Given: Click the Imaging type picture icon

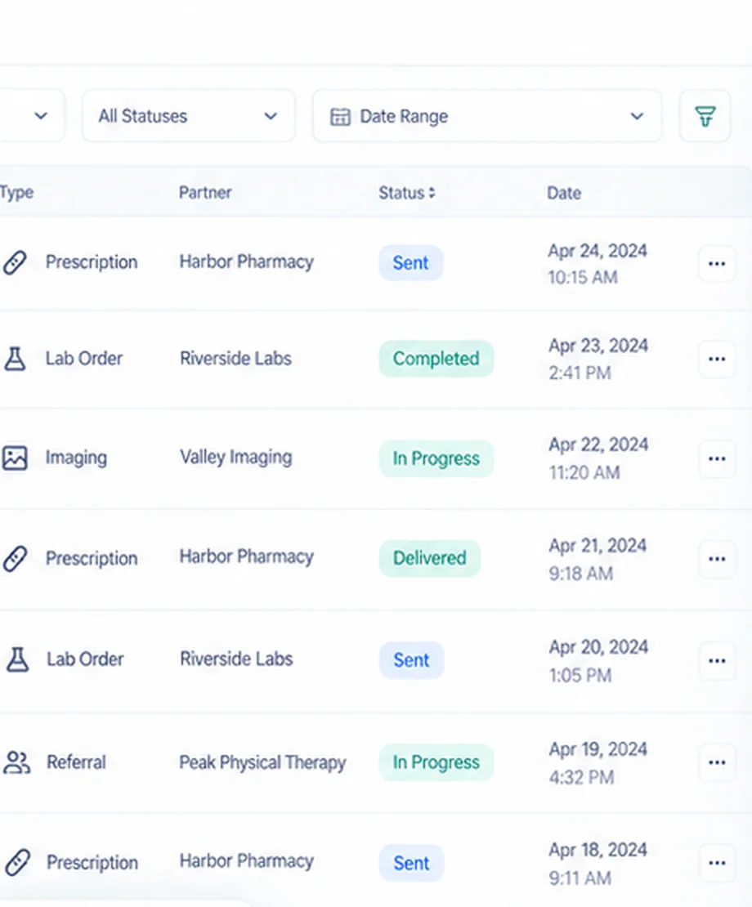Looking at the screenshot, I should tap(15, 458).
